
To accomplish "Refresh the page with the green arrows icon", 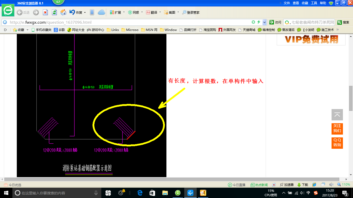I will point(54,12).
